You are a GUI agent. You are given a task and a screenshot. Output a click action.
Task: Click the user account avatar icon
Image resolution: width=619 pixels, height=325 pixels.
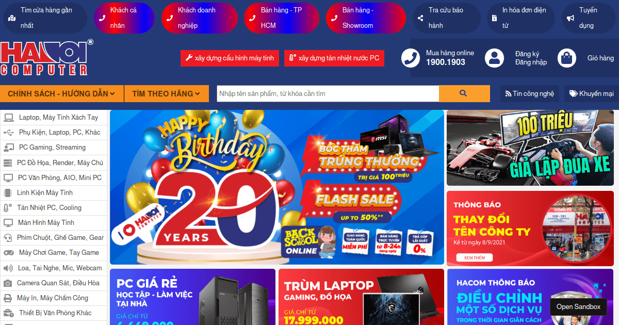495,58
